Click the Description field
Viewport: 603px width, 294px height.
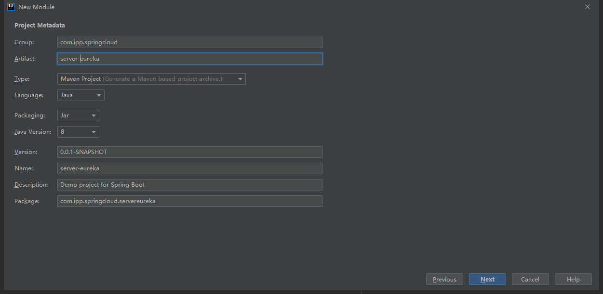189,185
